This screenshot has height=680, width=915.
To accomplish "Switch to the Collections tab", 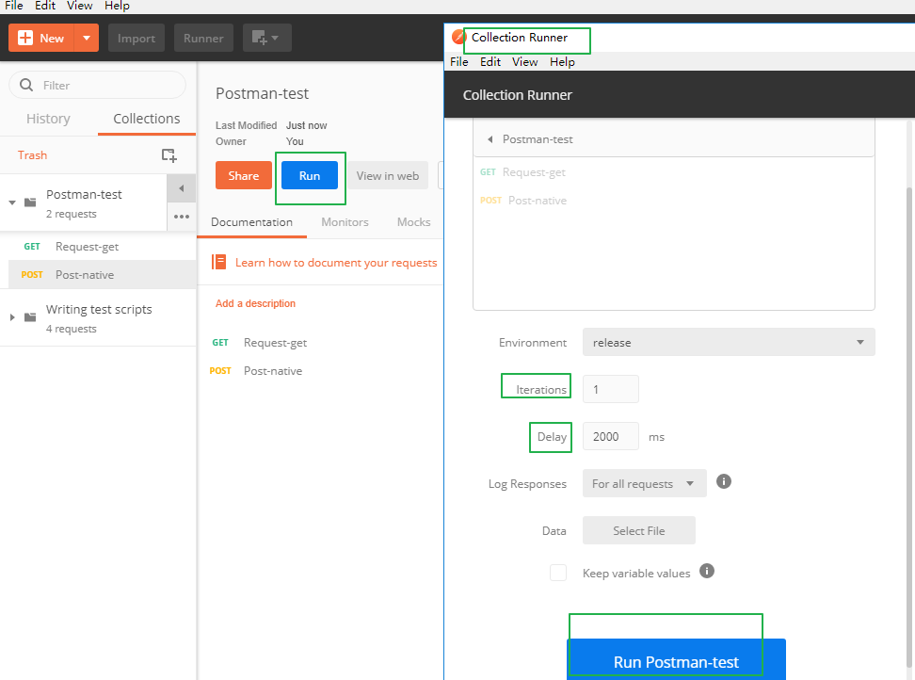I will tap(147, 119).
